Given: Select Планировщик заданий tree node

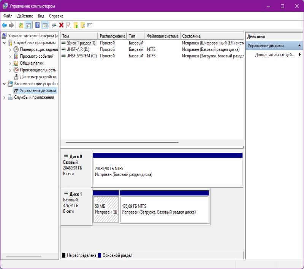Looking at the screenshot, I should (x=39, y=49).
